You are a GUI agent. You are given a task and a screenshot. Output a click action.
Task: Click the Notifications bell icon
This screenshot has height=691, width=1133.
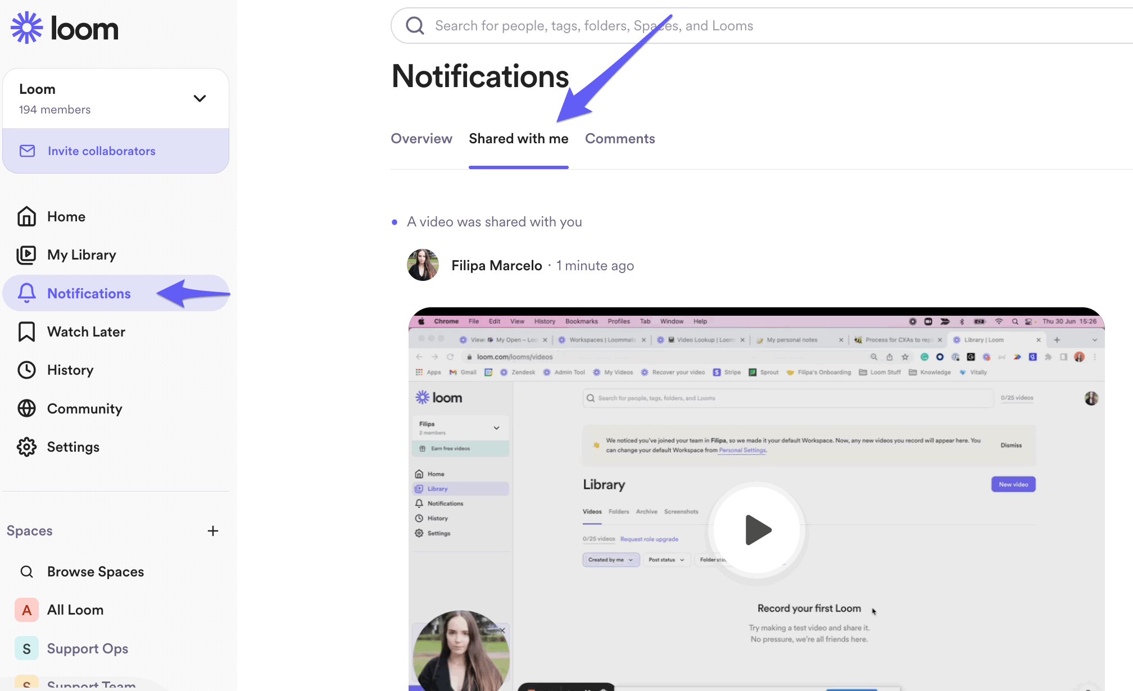click(26, 293)
